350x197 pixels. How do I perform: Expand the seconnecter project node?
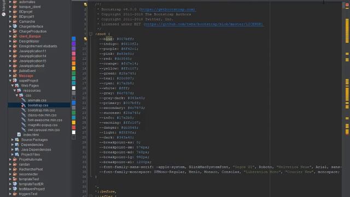coord(10,174)
